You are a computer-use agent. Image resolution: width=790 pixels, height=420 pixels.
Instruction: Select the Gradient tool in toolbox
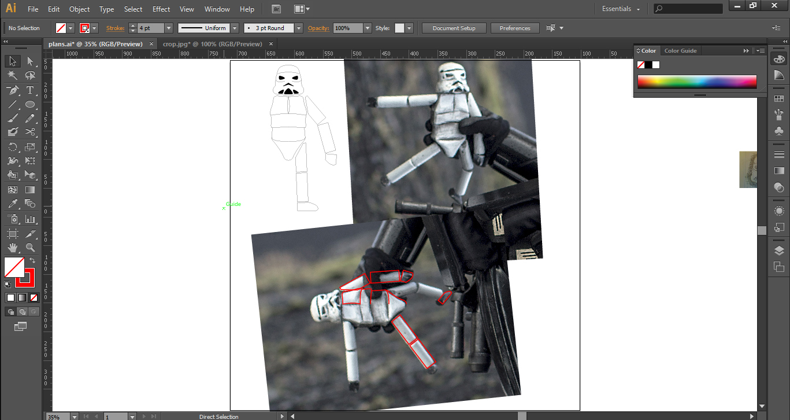pyautogui.click(x=30, y=190)
